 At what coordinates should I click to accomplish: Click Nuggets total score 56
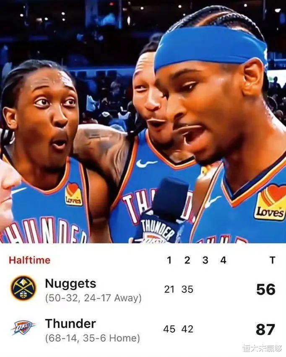[x=266, y=290]
